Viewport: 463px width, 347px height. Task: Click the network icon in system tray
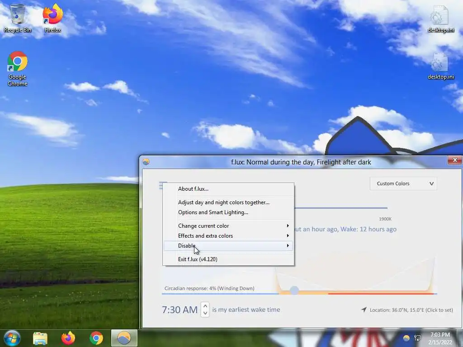tap(417, 338)
